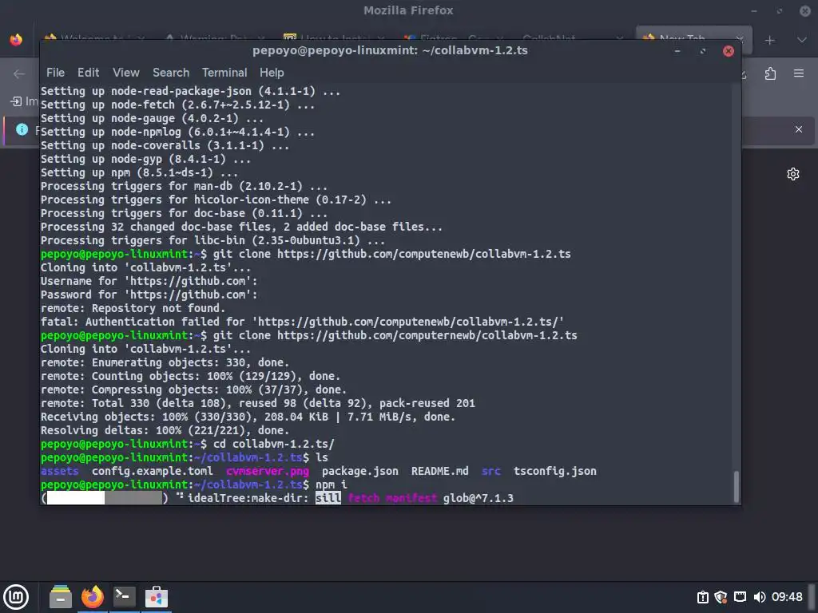Open the Terminal menu
This screenshot has height=613, width=818.
224,73
